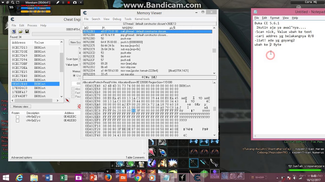The width and height of the screenshot is (325, 182).
Task: Open the Process menu in Cheat Engine
Action: pos(32,26)
